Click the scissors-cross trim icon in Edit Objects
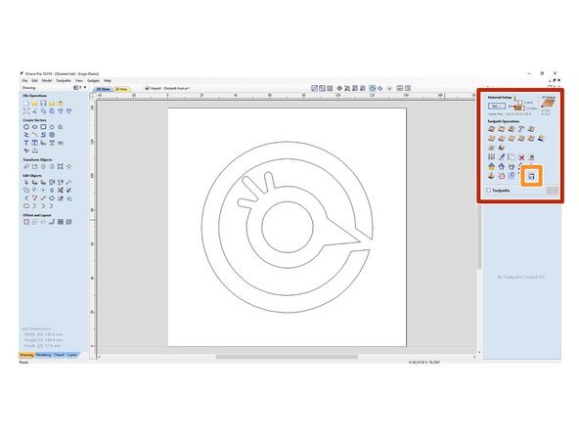 [x=61, y=190]
